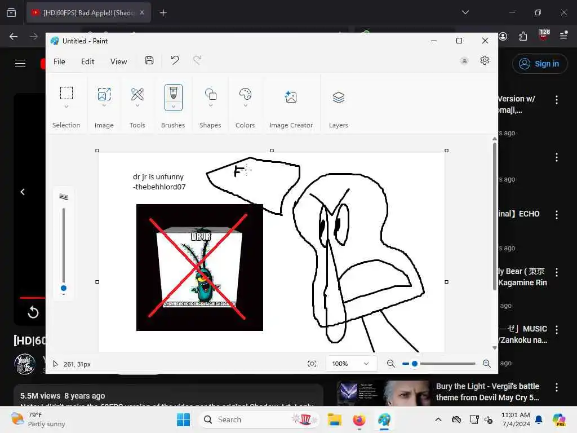Image resolution: width=577 pixels, height=433 pixels.
Task: Click the YouTube channel avatar
Action: click(25, 364)
